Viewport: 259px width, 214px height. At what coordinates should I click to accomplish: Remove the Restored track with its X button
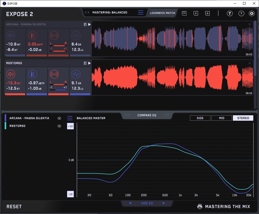[250, 63]
